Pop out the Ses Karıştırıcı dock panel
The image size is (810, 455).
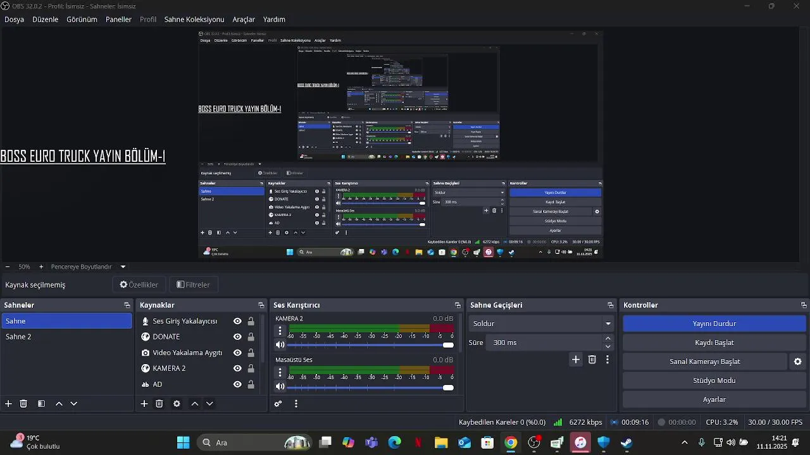coord(458,305)
